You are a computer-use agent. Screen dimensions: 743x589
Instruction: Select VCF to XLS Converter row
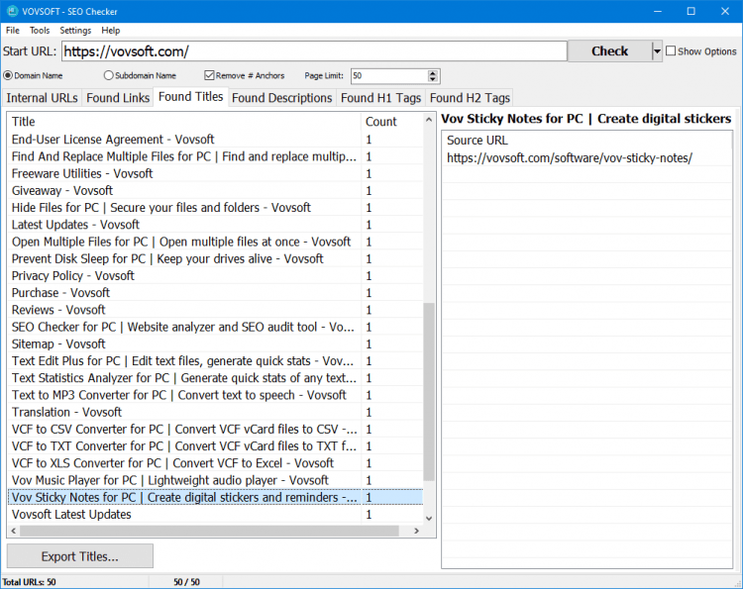(215, 463)
